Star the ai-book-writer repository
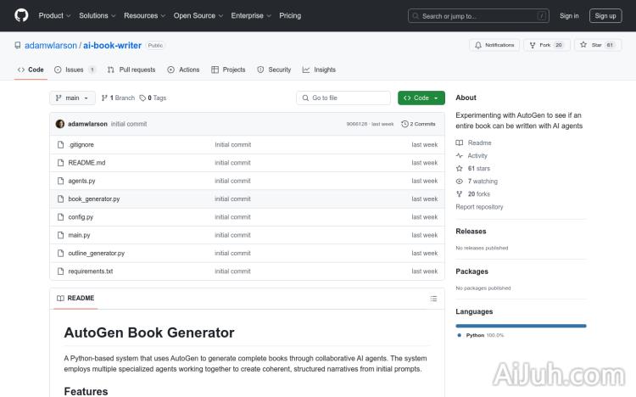 coord(597,45)
